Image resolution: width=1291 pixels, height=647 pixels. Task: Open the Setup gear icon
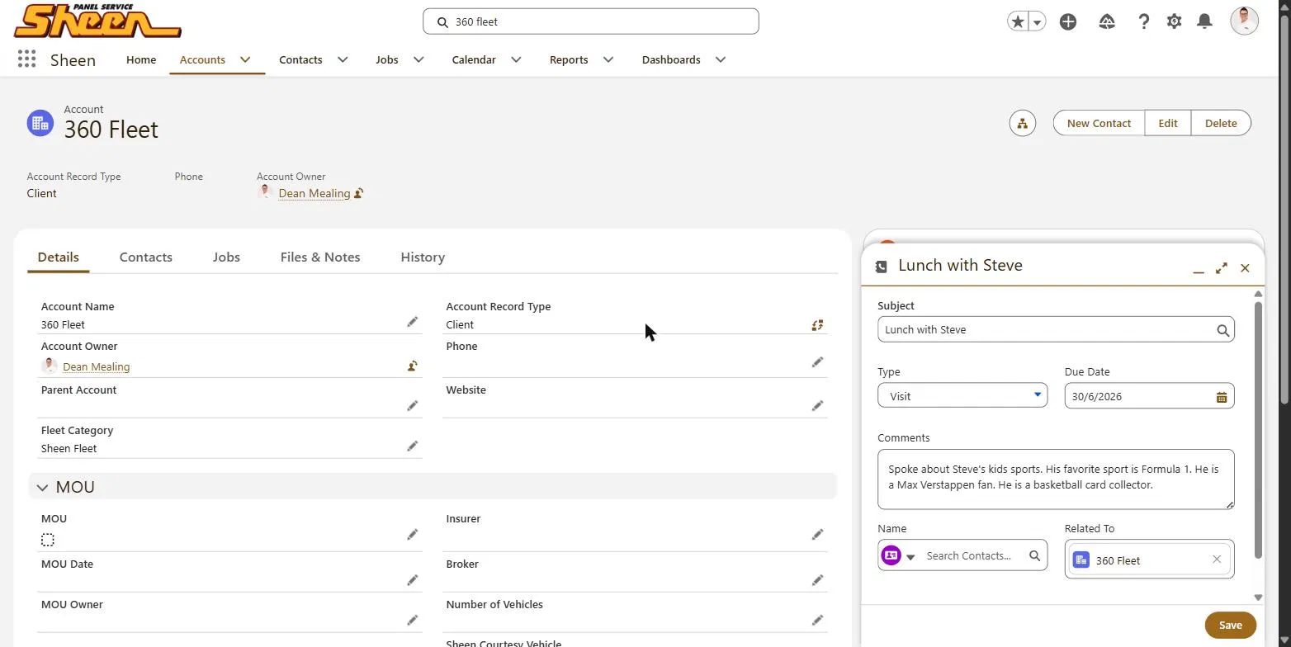(1174, 21)
